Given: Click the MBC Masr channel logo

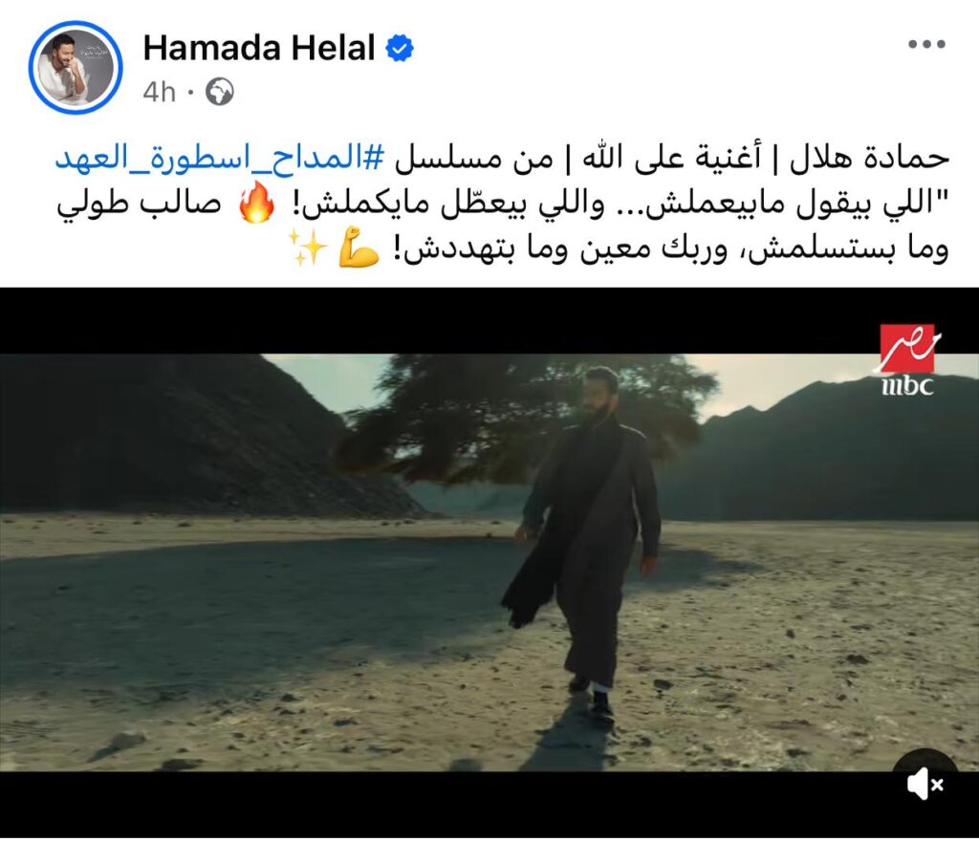Looking at the screenshot, I should click(x=906, y=360).
